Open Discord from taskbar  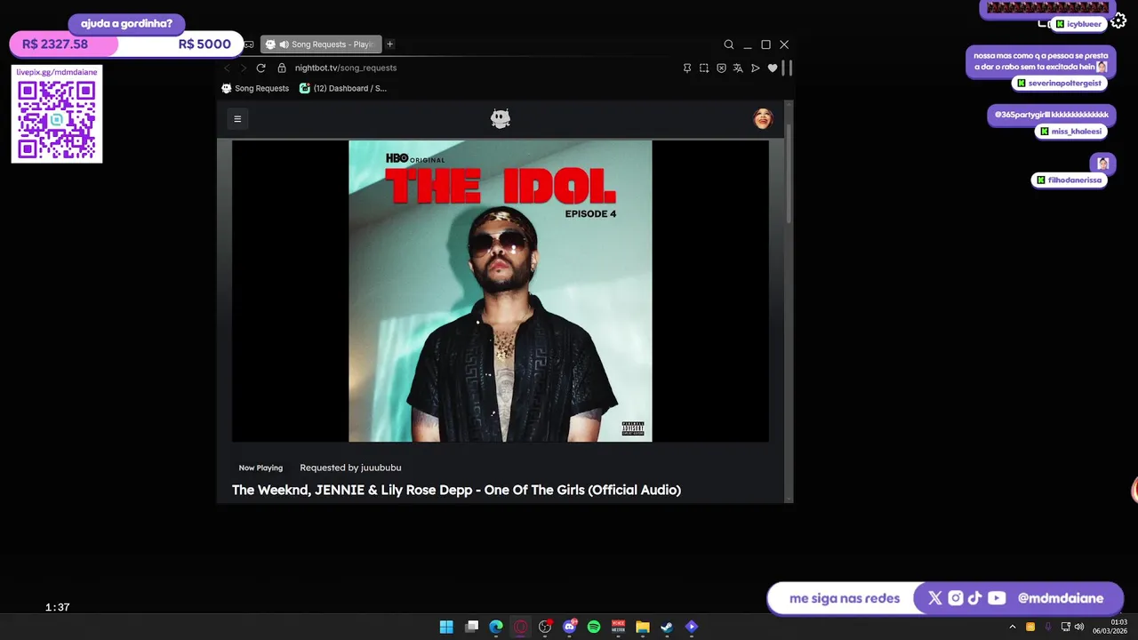pos(570,627)
